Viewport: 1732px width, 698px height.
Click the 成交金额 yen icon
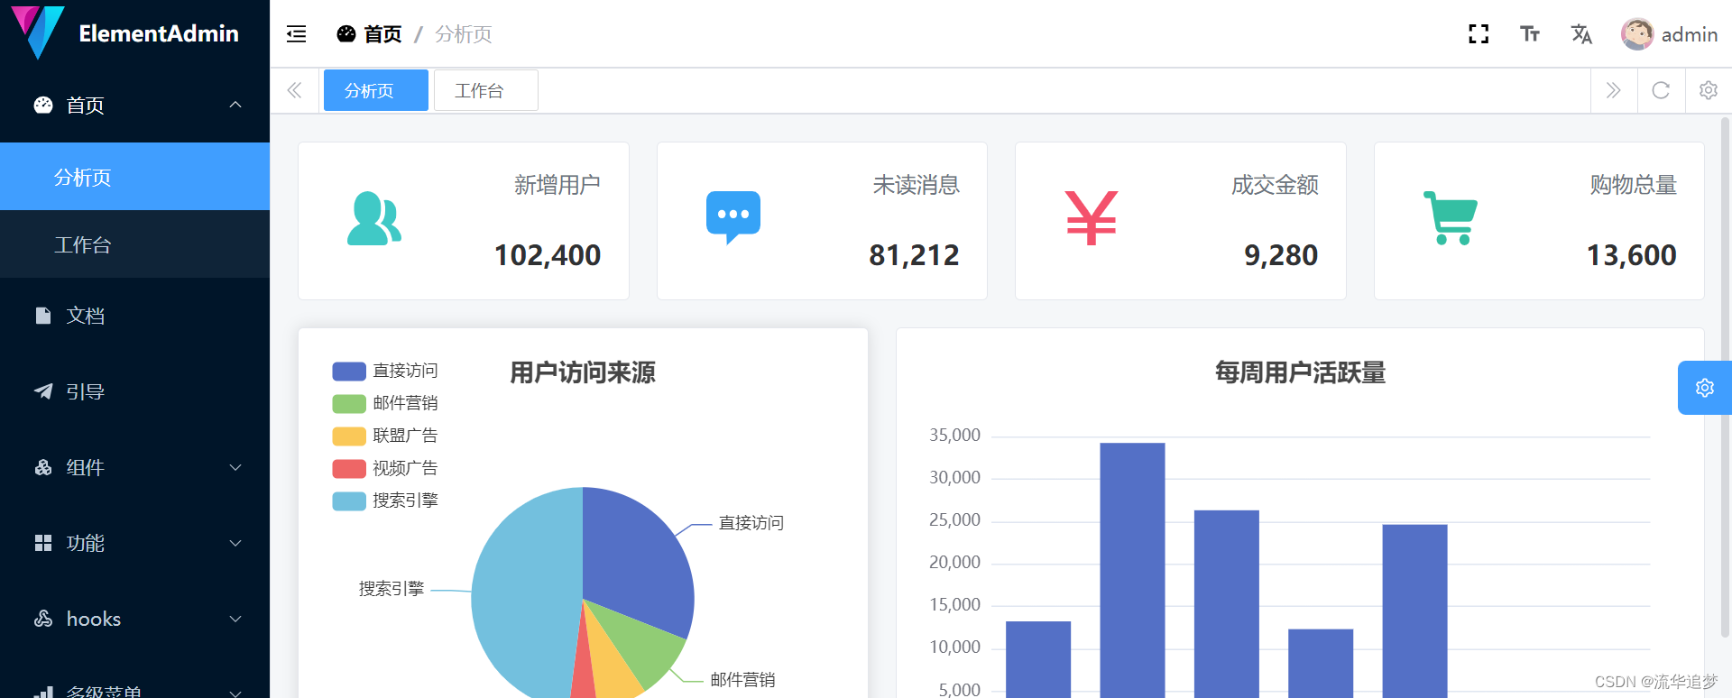(x=1092, y=218)
